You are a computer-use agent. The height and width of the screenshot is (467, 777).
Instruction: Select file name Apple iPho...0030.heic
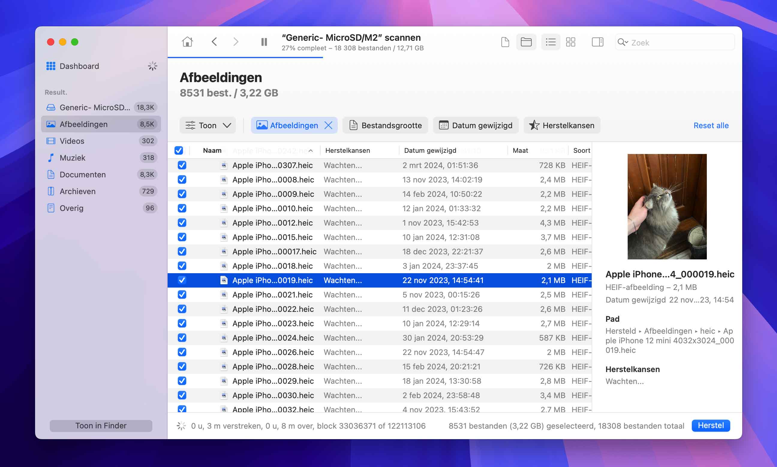pos(273,395)
